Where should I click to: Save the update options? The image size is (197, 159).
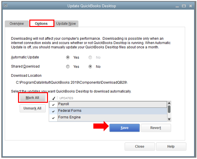point(125,128)
